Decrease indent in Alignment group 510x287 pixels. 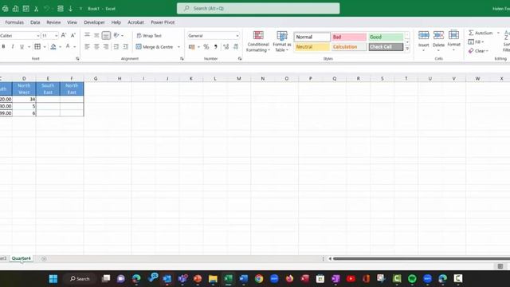coord(116,47)
